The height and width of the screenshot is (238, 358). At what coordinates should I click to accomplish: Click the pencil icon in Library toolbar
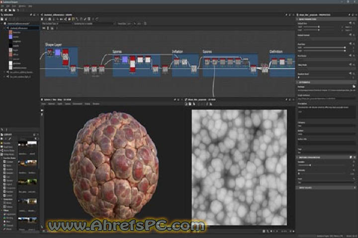click(x=10, y=139)
